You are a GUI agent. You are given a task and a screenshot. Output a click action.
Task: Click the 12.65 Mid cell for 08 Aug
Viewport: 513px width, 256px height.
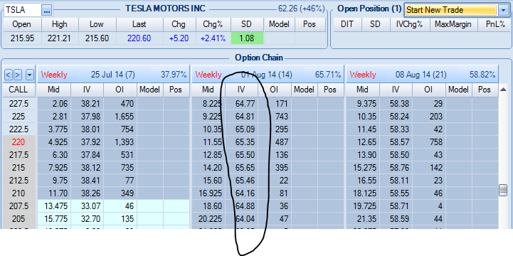click(362, 142)
